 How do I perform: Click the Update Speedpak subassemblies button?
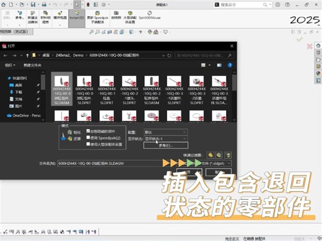[x=97, y=17]
